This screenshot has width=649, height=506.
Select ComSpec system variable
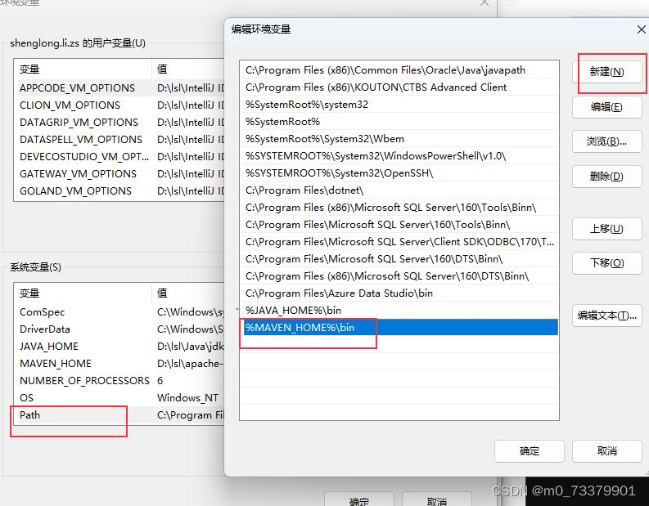(x=119, y=312)
